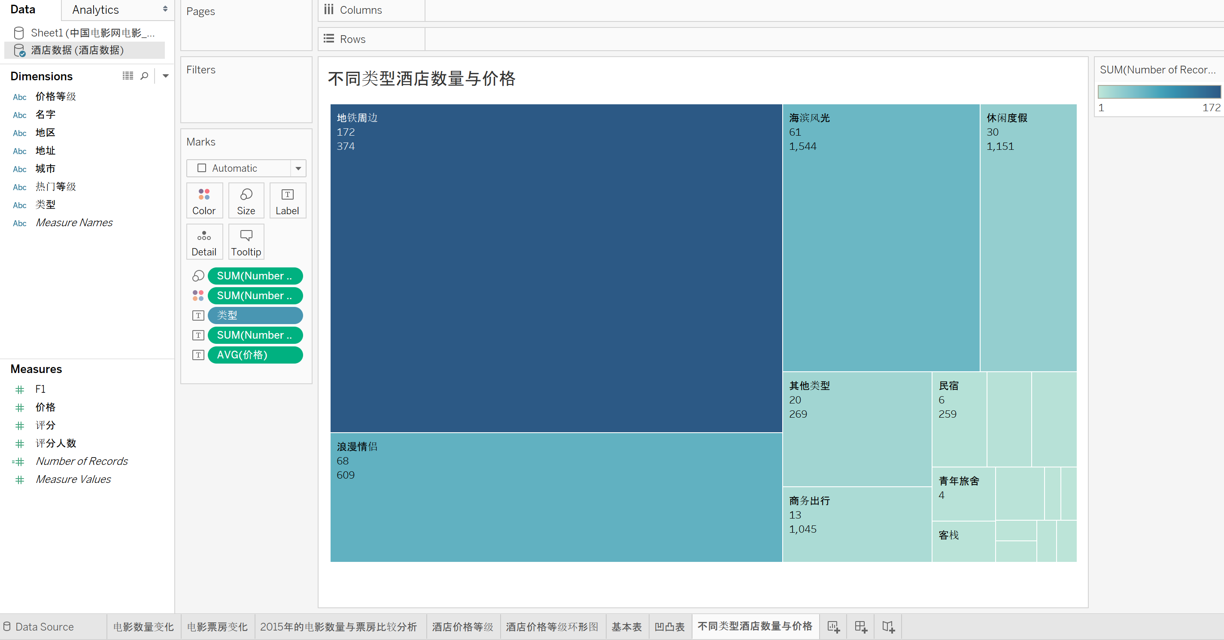Expand the Dimensions pane menu arrow
1224x640 pixels.
(165, 76)
